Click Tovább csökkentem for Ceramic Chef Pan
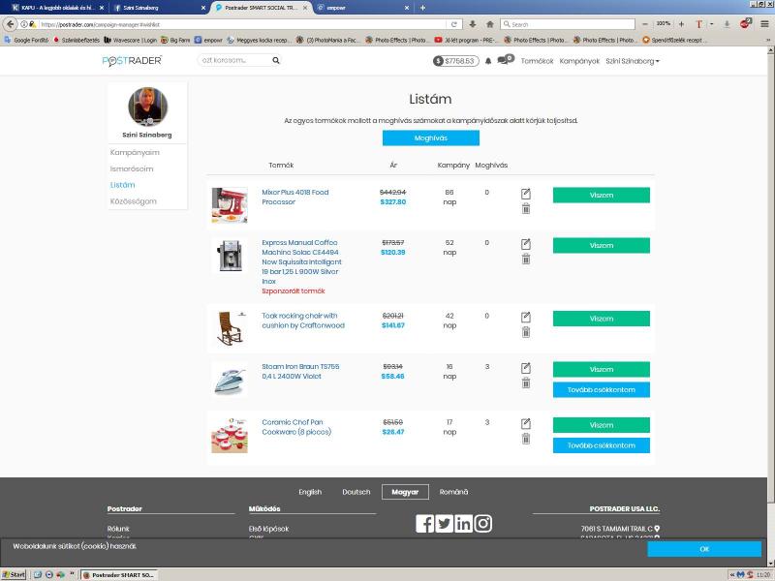The width and height of the screenshot is (775, 581). click(601, 445)
